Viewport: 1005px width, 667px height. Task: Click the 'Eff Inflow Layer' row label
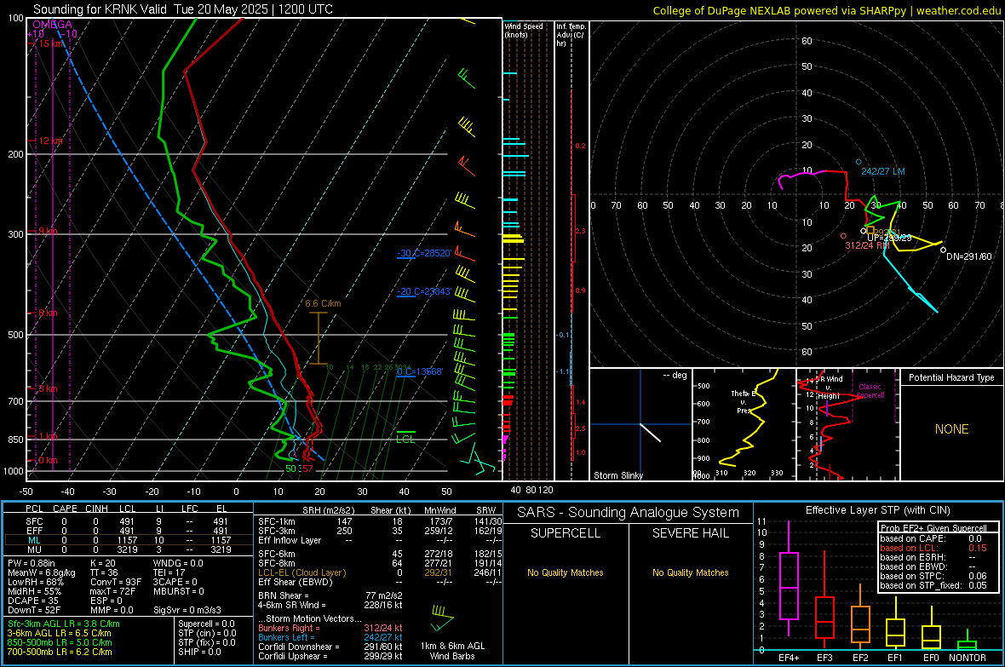[x=289, y=540]
